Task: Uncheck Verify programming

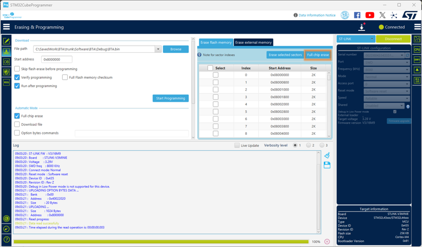Action: [x=17, y=77]
